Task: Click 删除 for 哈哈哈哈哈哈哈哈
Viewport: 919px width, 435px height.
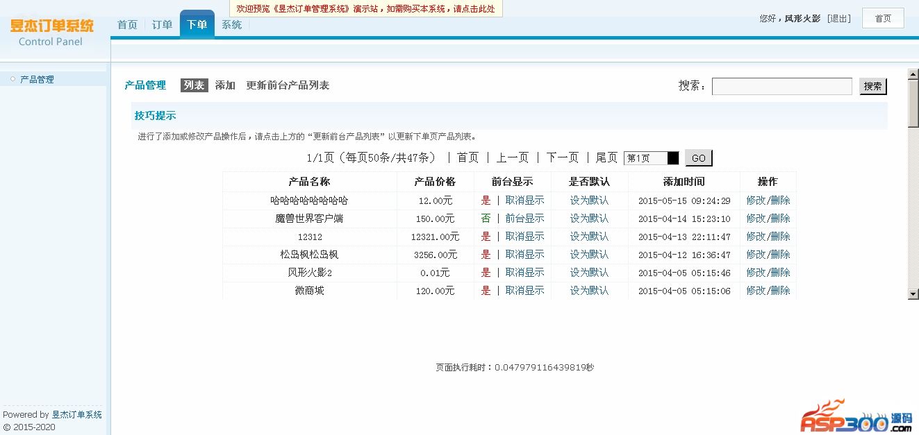Action: (x=781, y=201)
